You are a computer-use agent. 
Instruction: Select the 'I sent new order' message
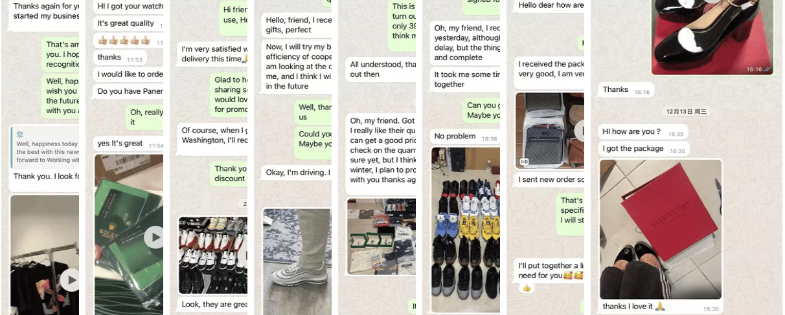coord(550,179)
